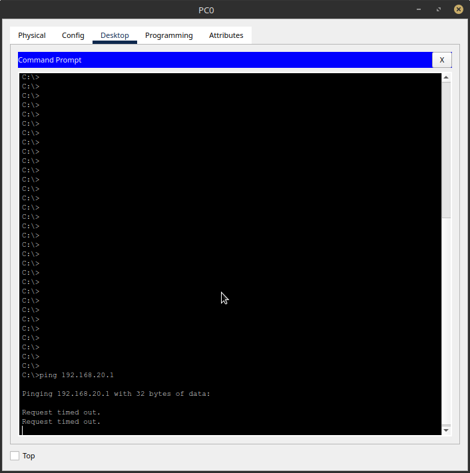Click the scrollbar up arrow in terminal
This screenshot has height=473, width=470.
point(446,78)
